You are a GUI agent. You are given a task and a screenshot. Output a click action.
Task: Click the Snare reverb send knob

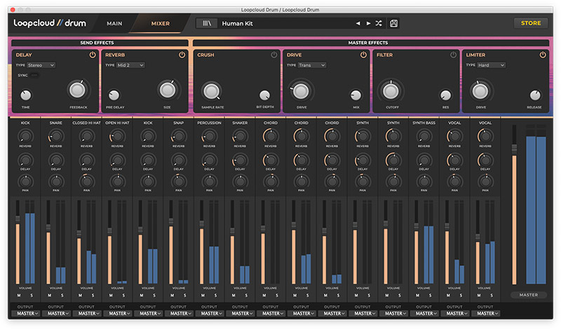(56, 136)
